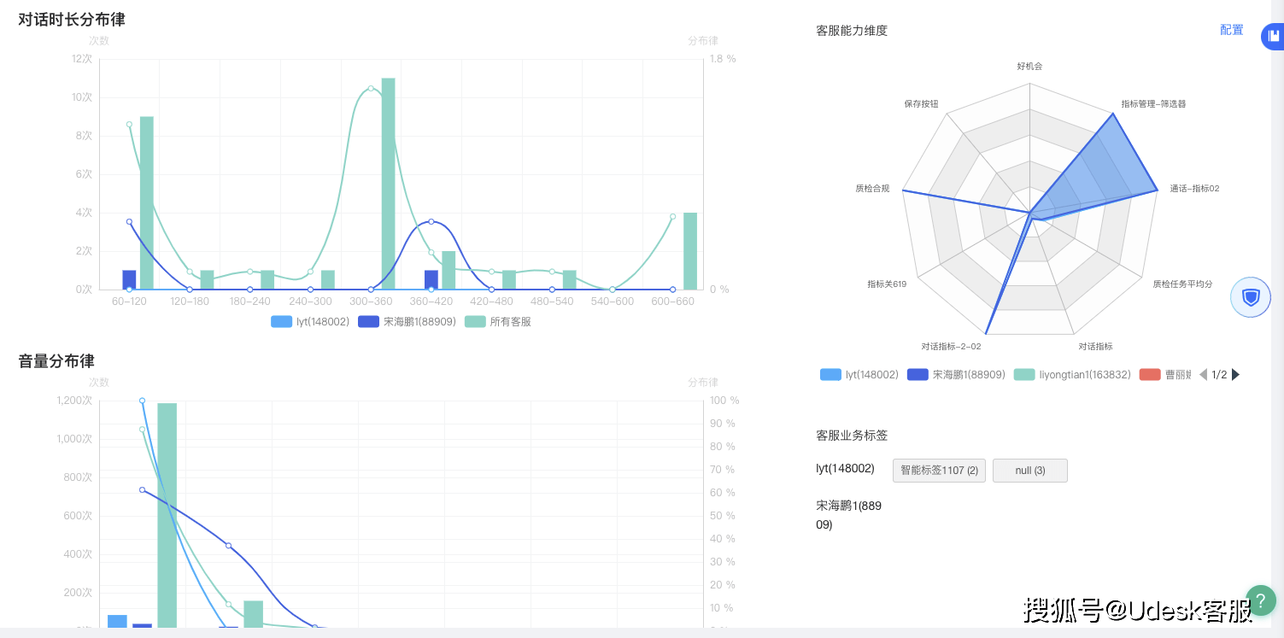This screenshot has height=638, width=1284.
Task: Click the 600-660 green bar
Action: click(x=690, y=251)
